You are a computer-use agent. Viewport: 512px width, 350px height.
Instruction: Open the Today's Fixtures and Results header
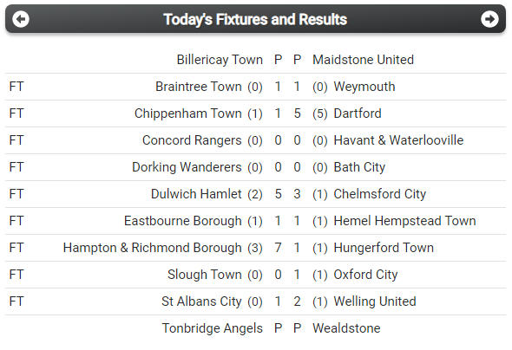pos(255,19)
